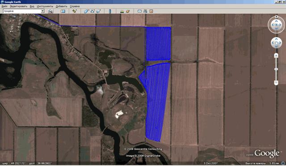The width and height of the screenshot is (286, 166).
Task: Click the north N compass marker
Action: click(x=276, y=17)
